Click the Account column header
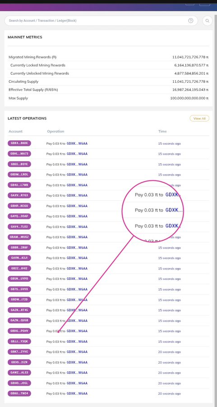Viewport: 217px width, 407px height. pyautogui.click(x=15, y=131)
